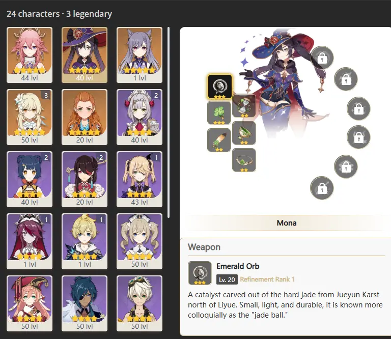Image resolution: width=391 pixels, height=339 pixels.
Task: Select the blonde 50 lvl character with constellation 3
Action: tap(30, 117)
